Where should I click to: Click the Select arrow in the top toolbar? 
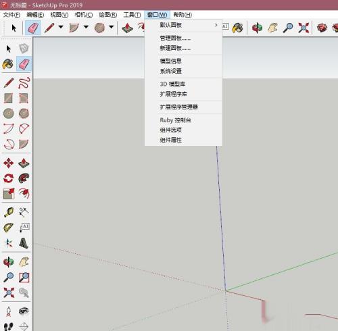click(14, 28)
